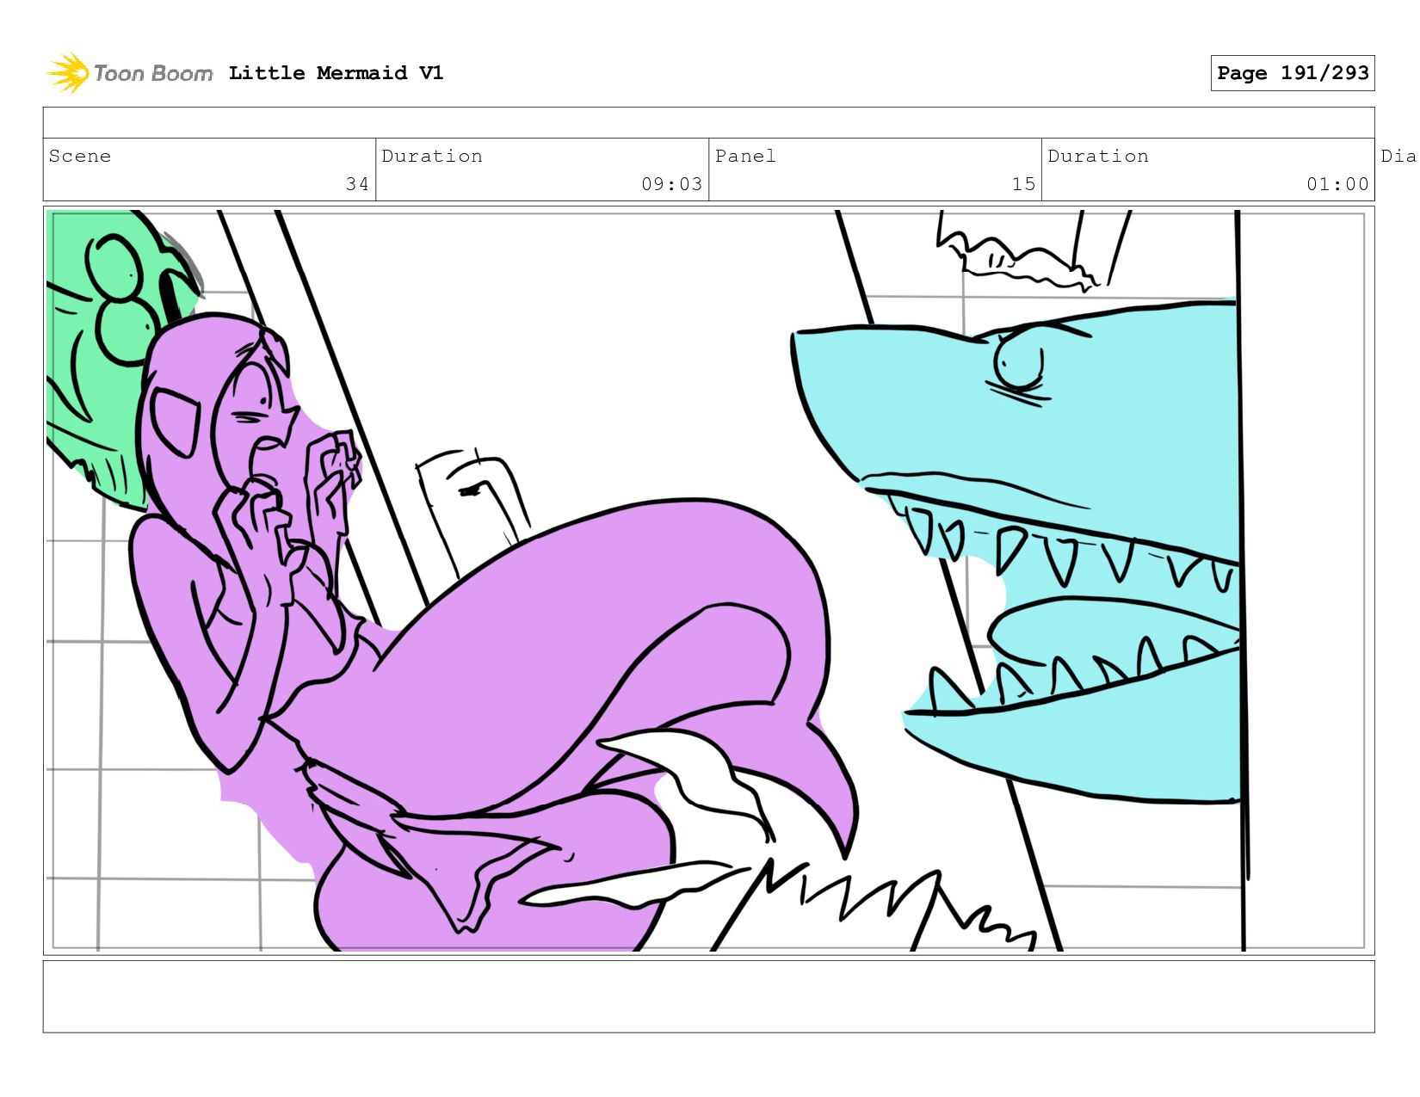Select the panel number '15'
Viewport: 1420px width, 1097px height.
coord(1023,184)
